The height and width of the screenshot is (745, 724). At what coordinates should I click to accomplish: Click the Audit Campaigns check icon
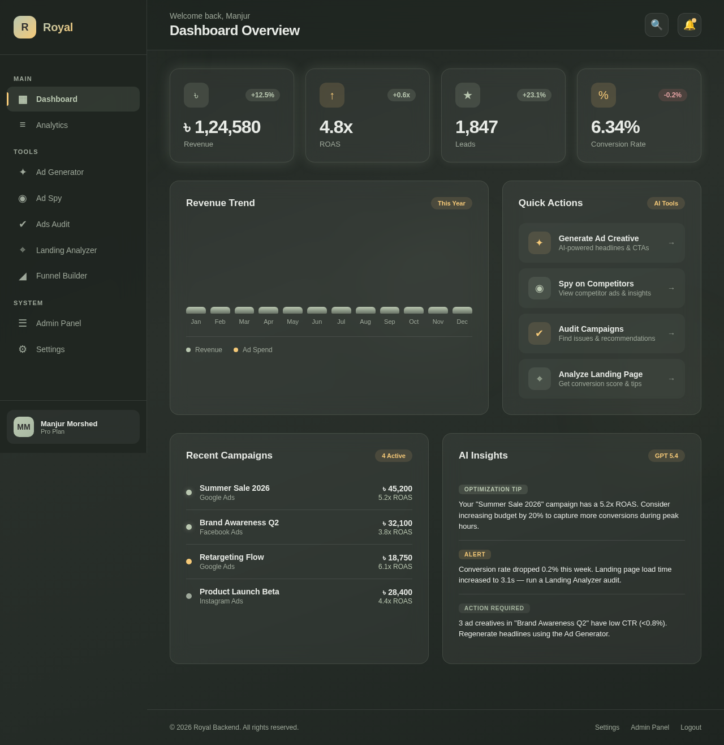(x=540, y=333)
